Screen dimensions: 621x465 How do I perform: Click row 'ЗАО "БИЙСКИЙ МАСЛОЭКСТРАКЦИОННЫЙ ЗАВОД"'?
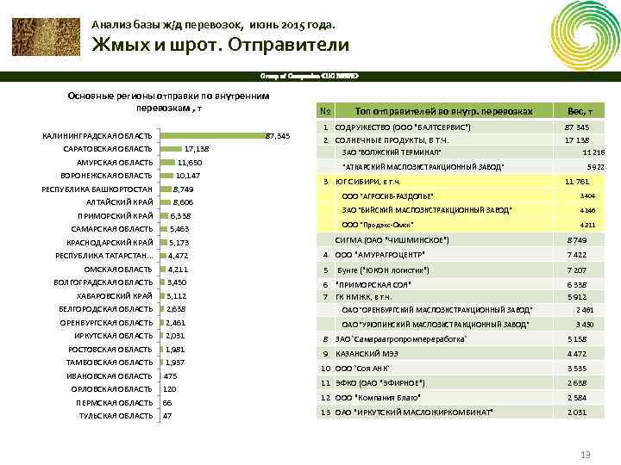tap(461, 210)
